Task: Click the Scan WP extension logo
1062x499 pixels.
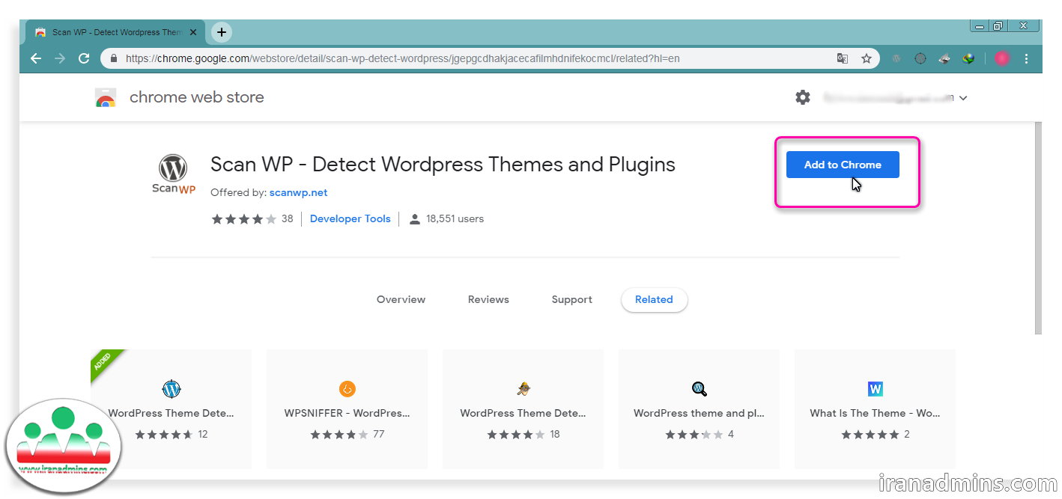Action: point(174,174)
